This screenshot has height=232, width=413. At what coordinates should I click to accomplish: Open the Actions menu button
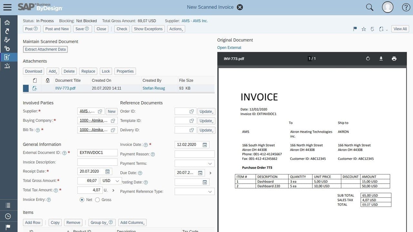[x=176, y=29]
